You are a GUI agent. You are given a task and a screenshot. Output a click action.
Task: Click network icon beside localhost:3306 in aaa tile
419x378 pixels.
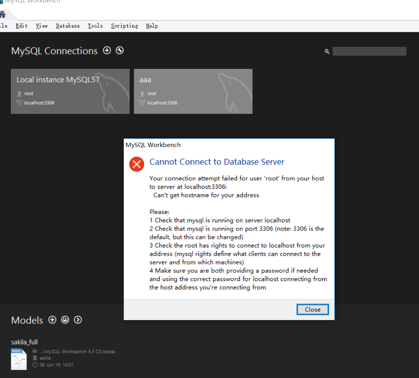pos(142,102)
